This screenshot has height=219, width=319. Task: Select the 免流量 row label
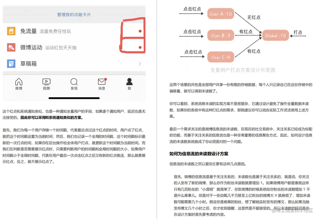pos(29,31)
